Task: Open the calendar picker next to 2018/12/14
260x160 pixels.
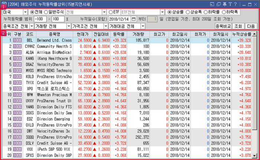Action: (133, 19)
